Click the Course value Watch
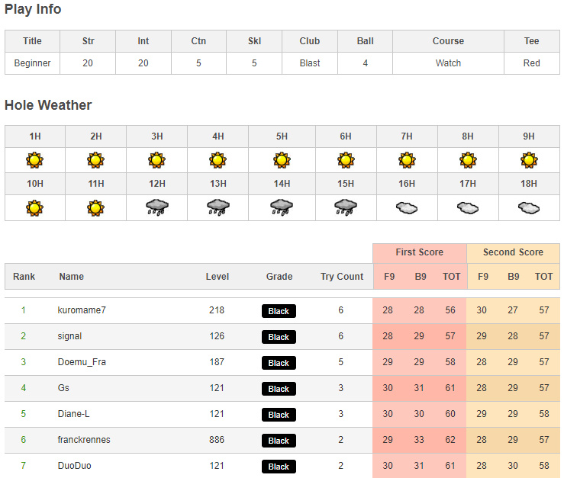 click(x=448, y=63)
